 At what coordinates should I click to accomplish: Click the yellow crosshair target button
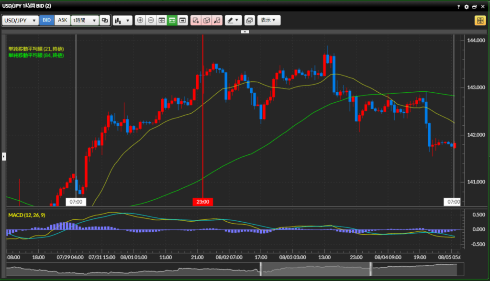(x=479, y=21)
